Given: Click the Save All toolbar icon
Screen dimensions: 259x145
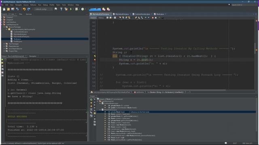Looking at the screenshot, I should (x=17, y=9).
